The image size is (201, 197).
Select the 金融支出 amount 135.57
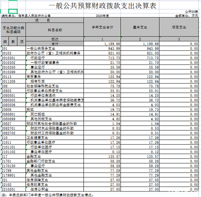pos(102,156)
